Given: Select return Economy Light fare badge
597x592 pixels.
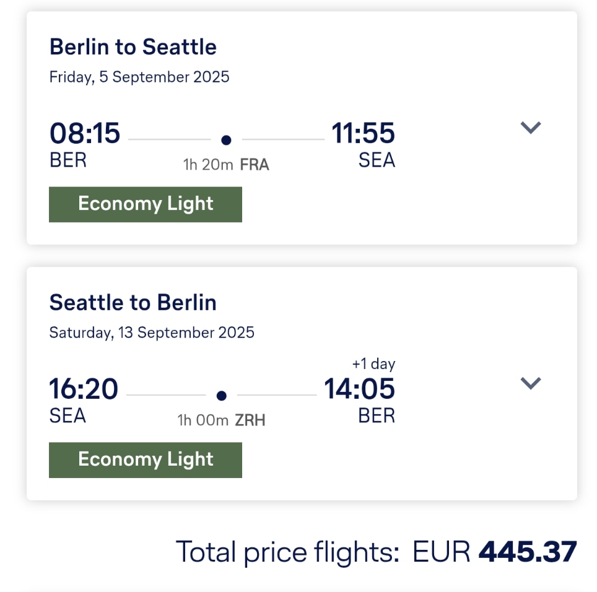Looking at the screenshot, I should [146, 460].
